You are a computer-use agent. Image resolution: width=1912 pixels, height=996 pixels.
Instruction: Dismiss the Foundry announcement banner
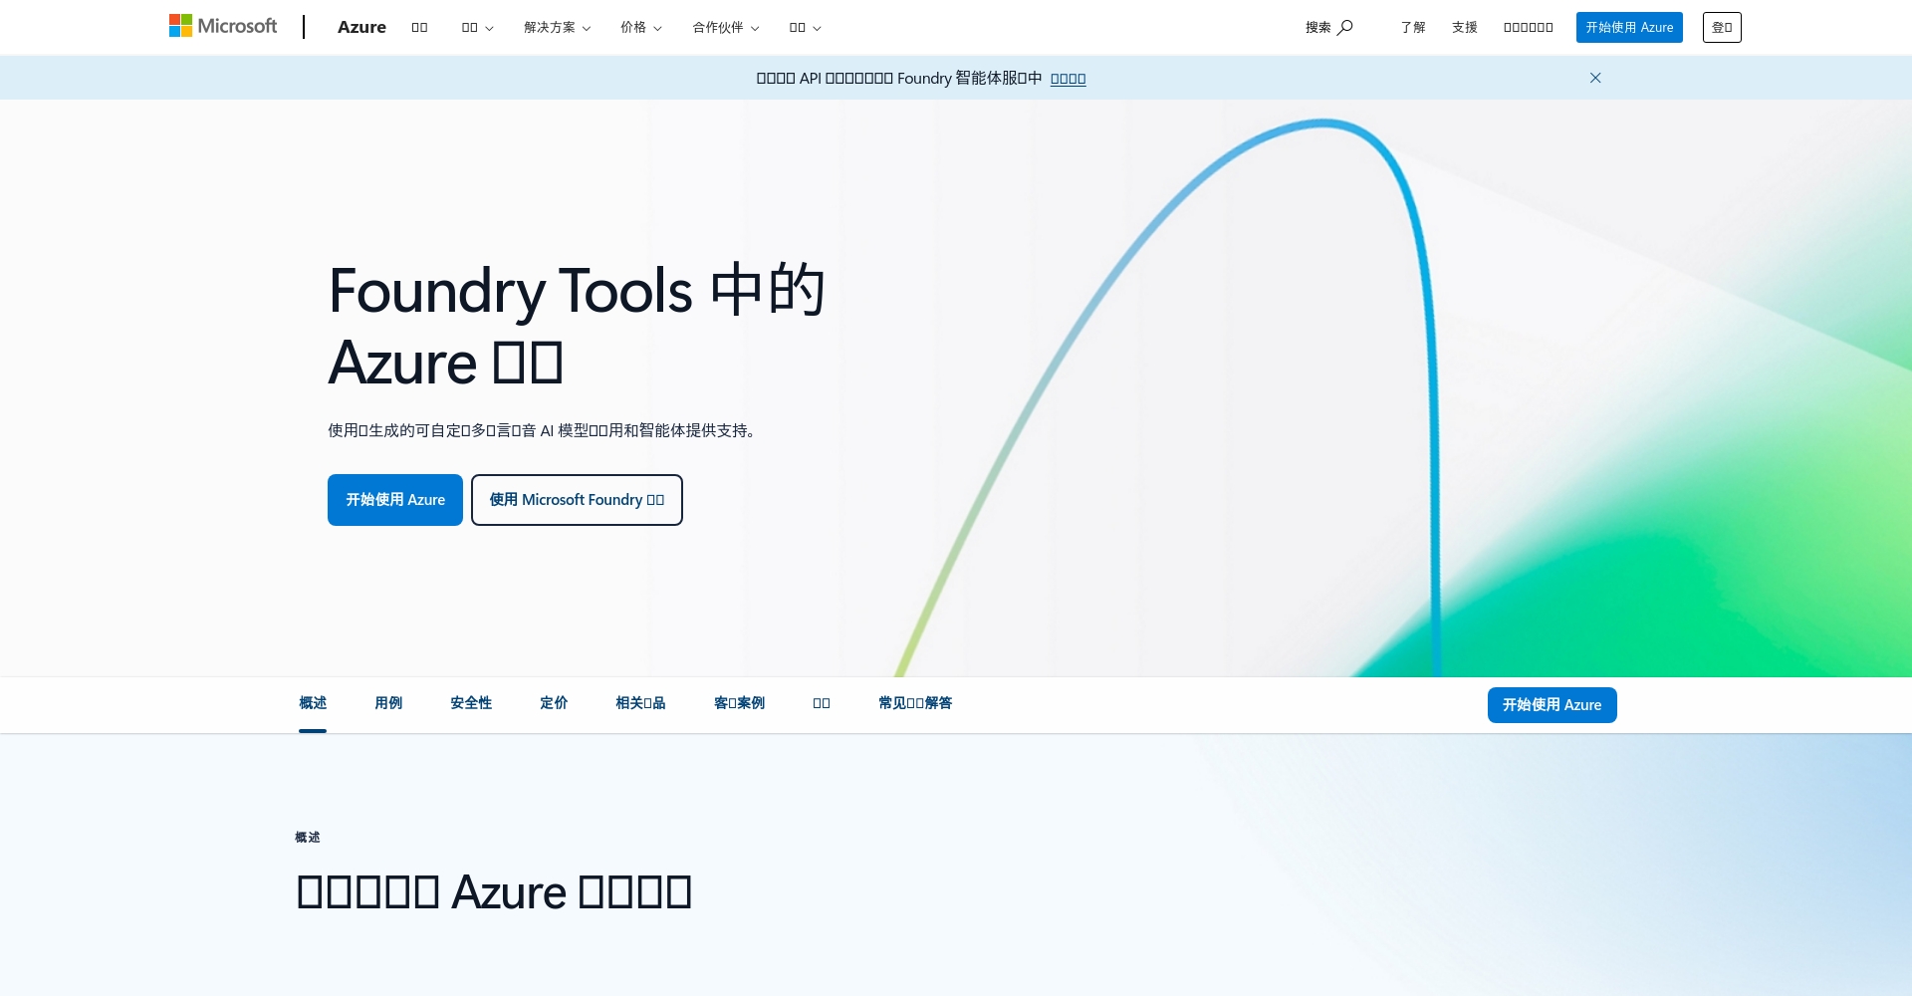pos(1595,78)
